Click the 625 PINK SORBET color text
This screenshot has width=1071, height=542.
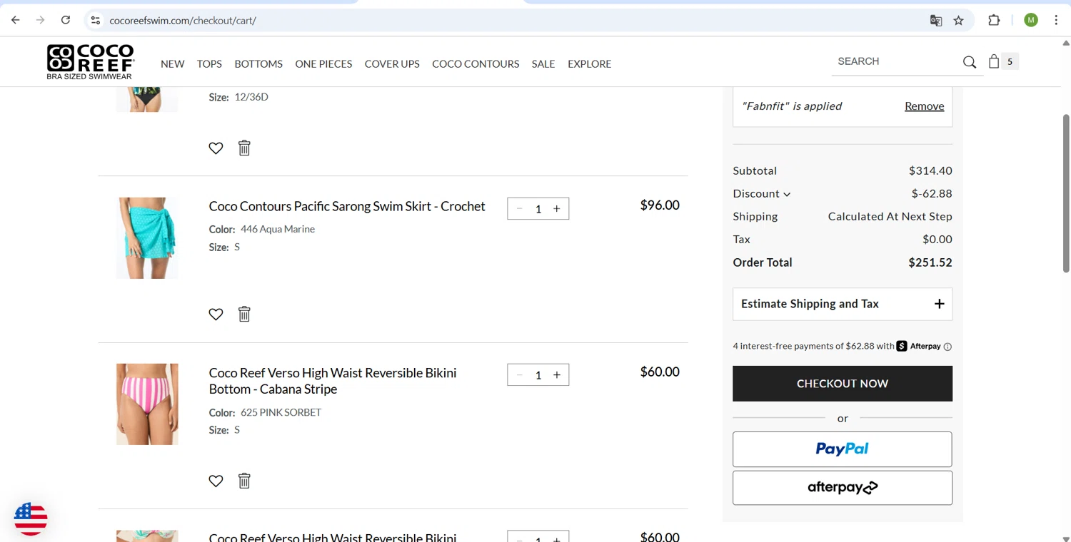[281, 412]
